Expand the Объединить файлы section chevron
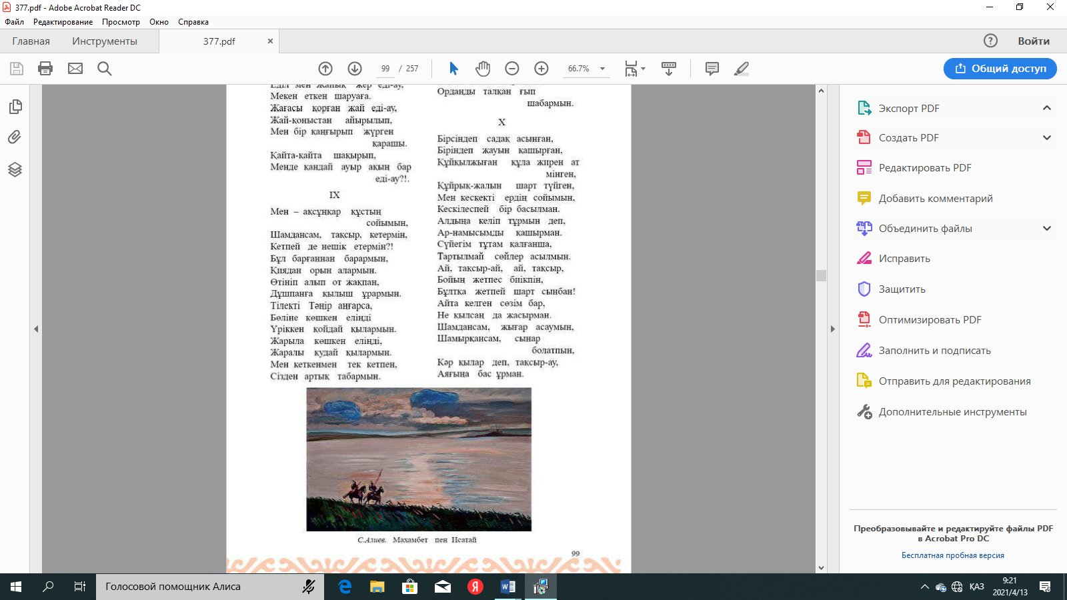 point(1047,228)
